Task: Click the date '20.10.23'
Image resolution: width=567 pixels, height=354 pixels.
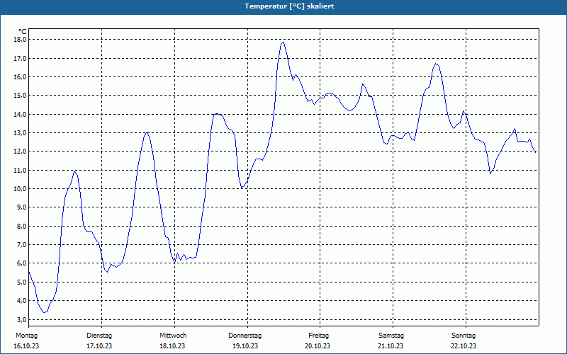Action: pyautogui.click(x=318, y=346)
